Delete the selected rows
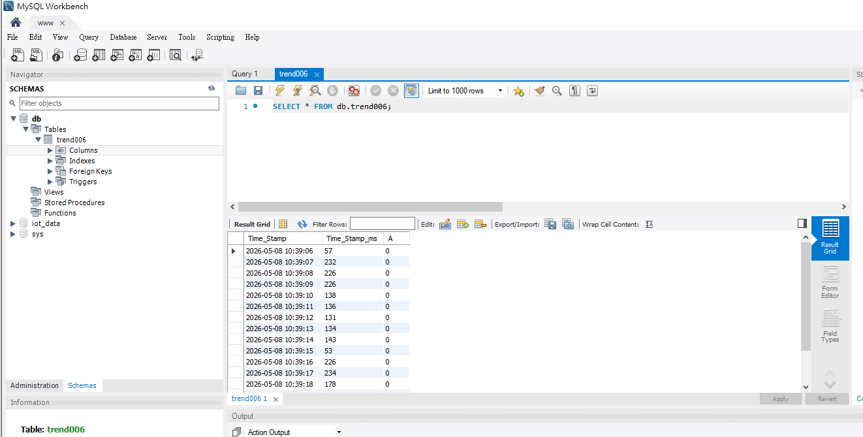This screenshot has height=437, width=863. pos(480,224)
